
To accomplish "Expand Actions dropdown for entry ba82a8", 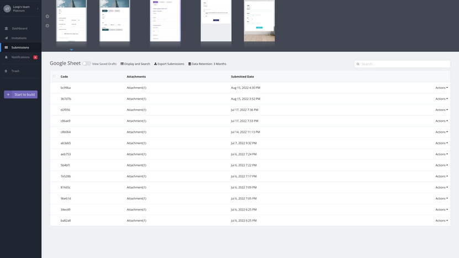I will coord(441,221).
